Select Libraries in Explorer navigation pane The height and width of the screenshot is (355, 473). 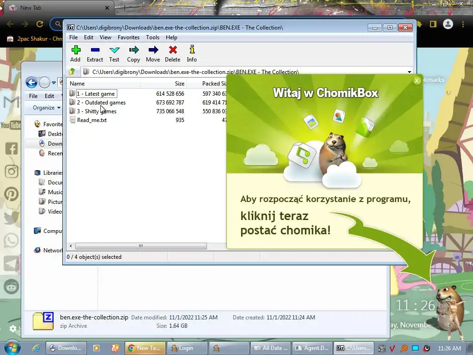tap(48, 173)
